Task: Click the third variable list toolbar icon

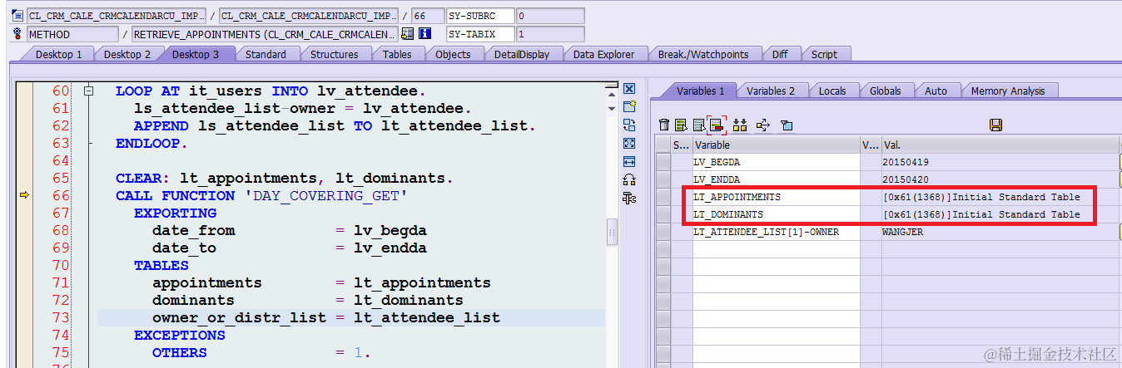Action: (x=698, y=125)
